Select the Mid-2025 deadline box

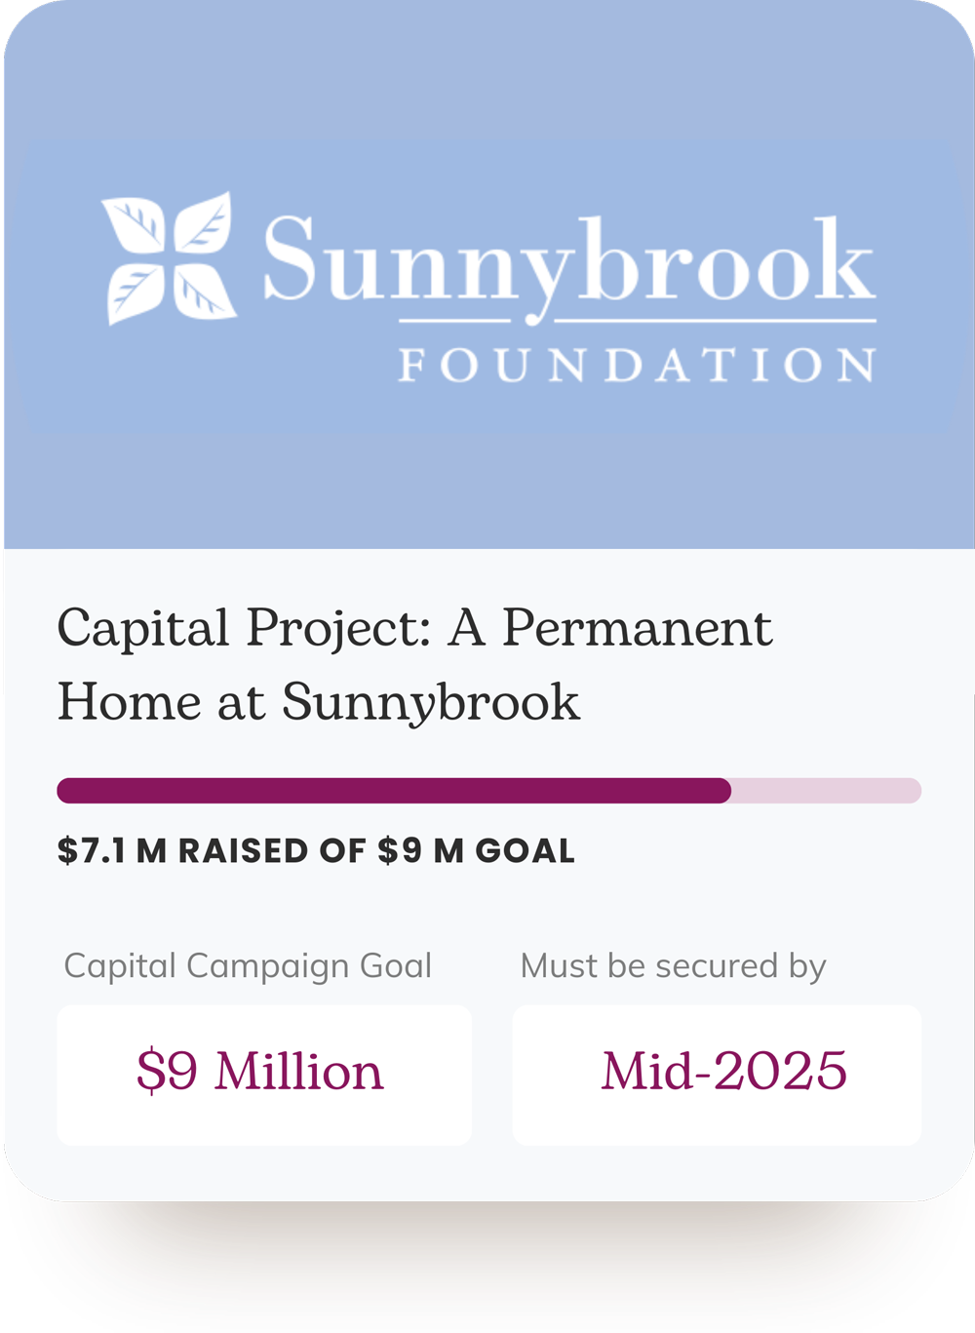[x=718, y=1074]
